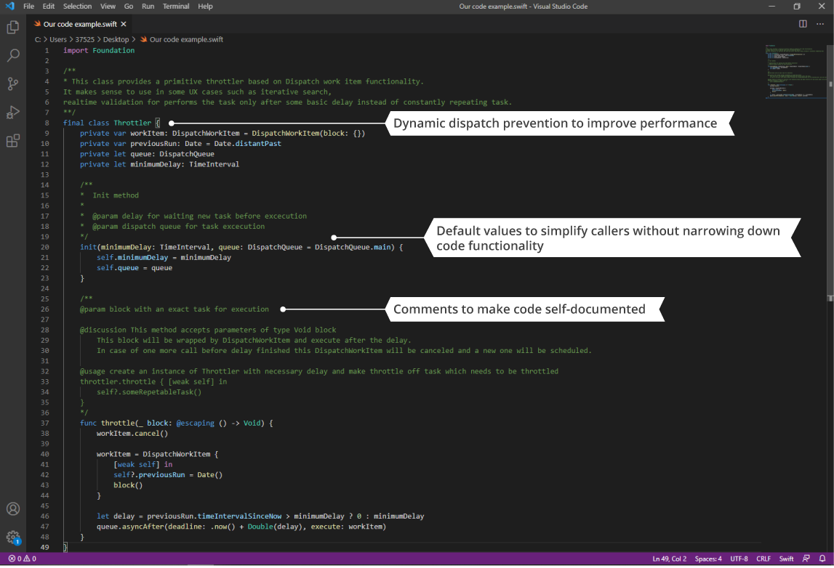Select the Our code example.swift tab
Image resolution: width=834 pixels, height=568 pixels.
[x=80, y=23]
